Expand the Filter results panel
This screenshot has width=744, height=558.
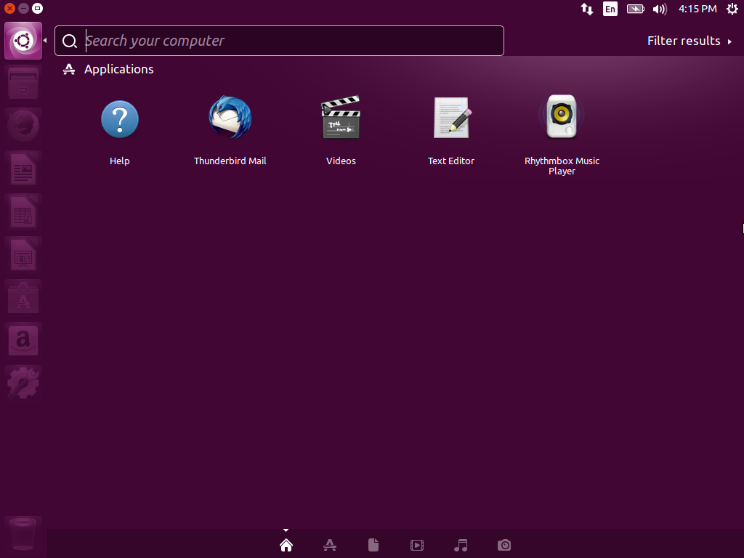click(690, 41)
